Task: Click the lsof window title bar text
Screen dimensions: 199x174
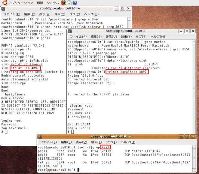Action: [x=111, y=136]
